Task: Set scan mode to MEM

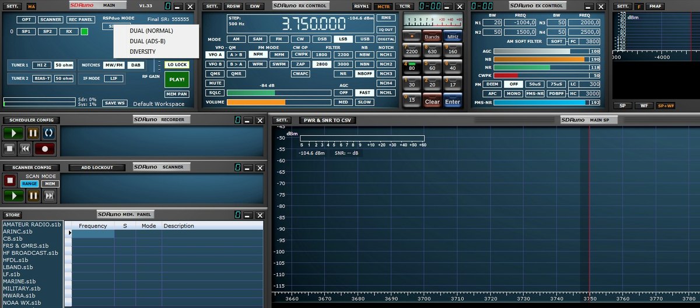Action: pyautogui.click(x=50, y=183)
